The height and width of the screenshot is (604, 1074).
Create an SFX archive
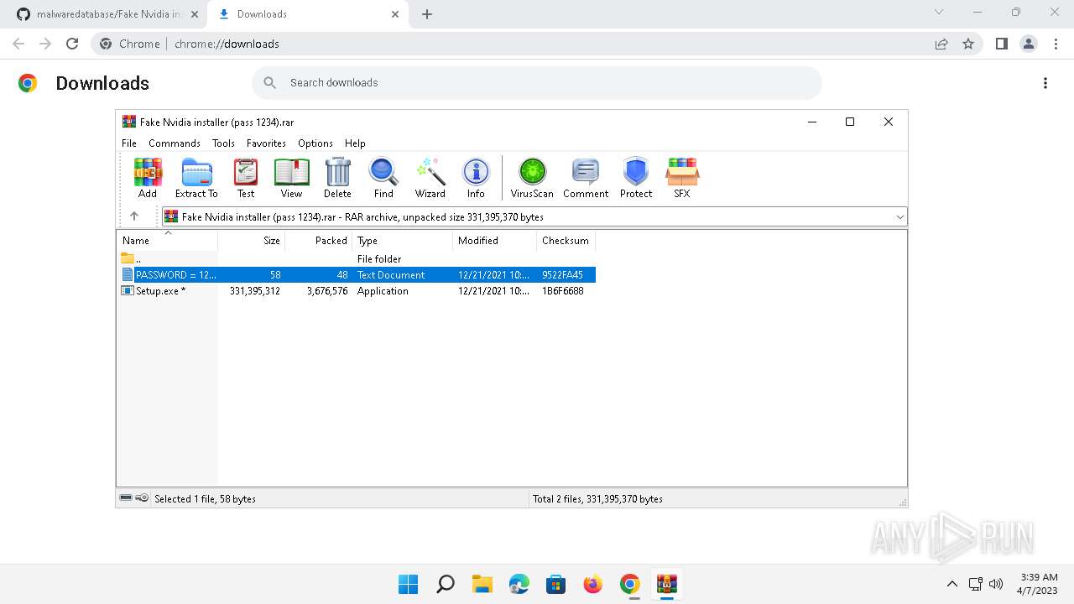point(682,178)
